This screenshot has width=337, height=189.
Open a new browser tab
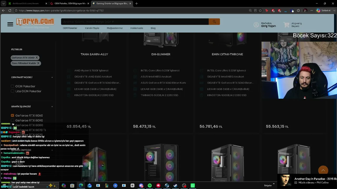(136, 3)
